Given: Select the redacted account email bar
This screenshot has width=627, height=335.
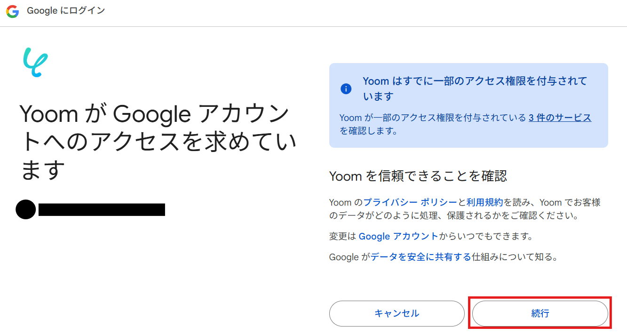Looking at the screenshot, I should [102, 210].
